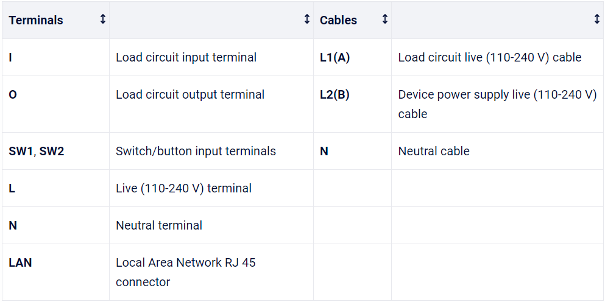
Task: Select the L2(B) cable cell
Action: (335, 95)
